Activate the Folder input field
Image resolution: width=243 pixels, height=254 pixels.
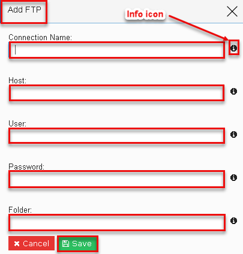(117, 222)
